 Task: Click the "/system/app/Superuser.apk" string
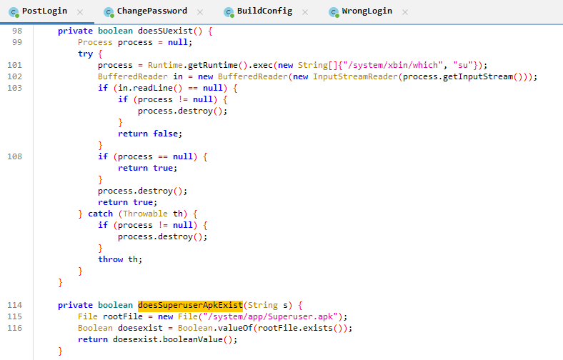269,316
